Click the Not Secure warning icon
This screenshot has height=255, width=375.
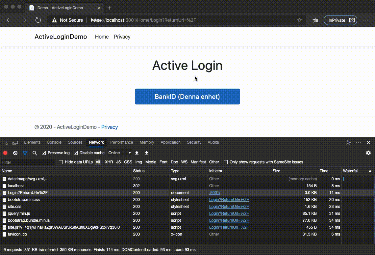coord(55,20)
